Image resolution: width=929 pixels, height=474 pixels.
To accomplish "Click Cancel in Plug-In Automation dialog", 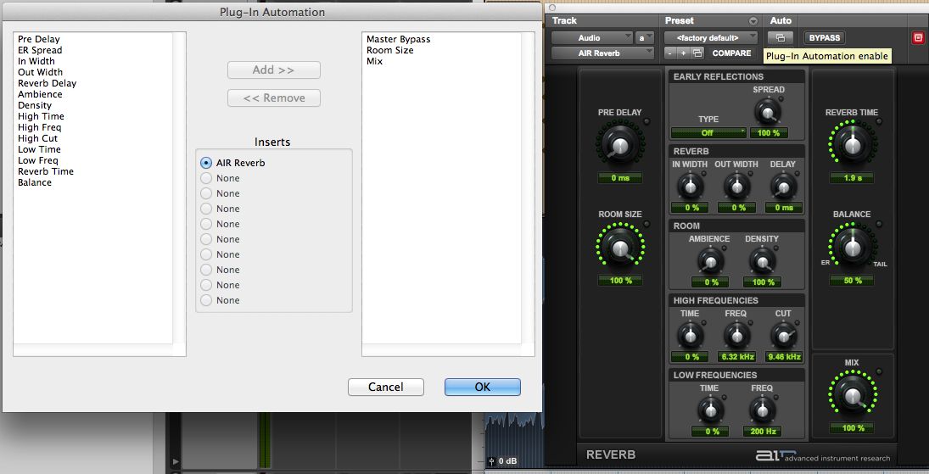I will pyautogui.click(x=386, y=387).
